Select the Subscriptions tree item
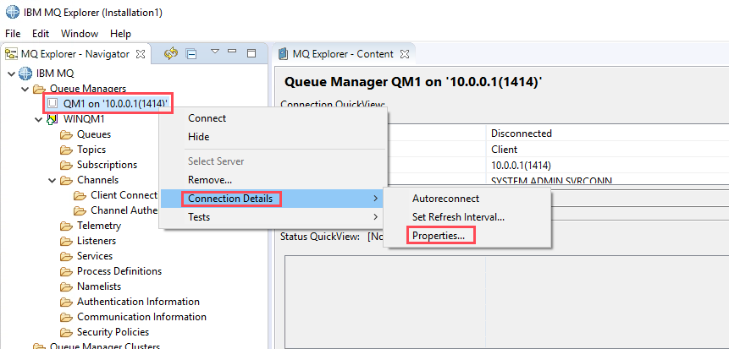This screenshot has height=349, width=729. 107,166
